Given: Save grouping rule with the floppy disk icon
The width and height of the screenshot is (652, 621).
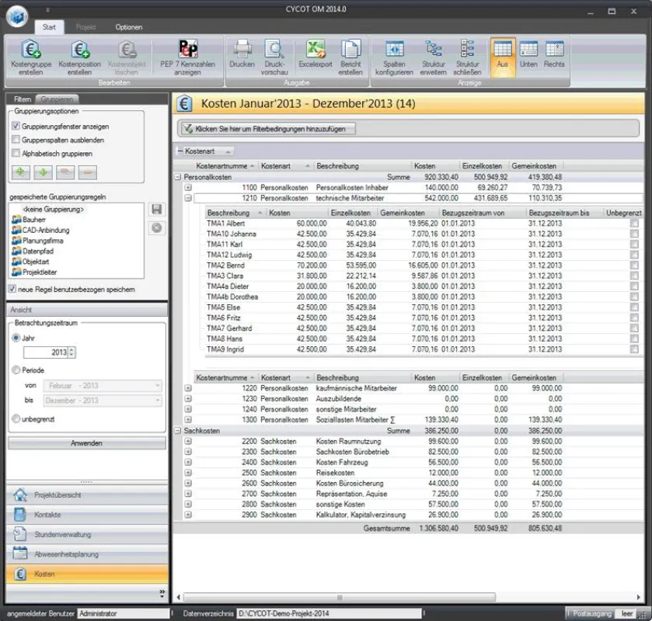Looking at the screenshot, I should pyautogui.click(x=157, y=209).
